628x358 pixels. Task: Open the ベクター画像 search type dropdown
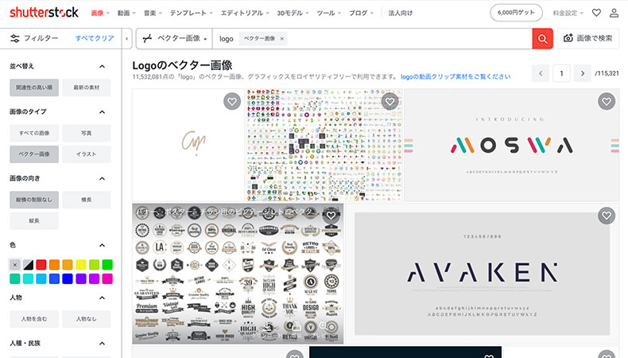174,38
